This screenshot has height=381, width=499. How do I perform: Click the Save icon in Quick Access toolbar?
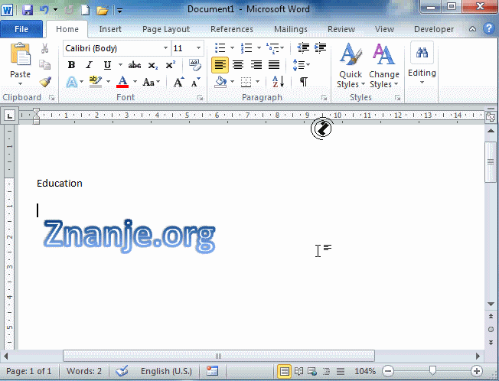point(28,11)
